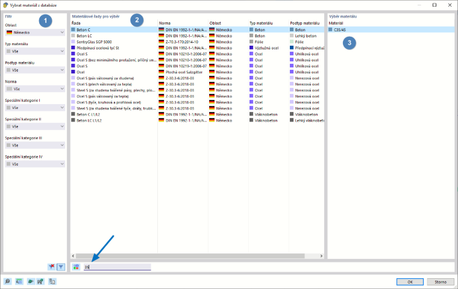Select Ocel S (pás válcovaný za studena) row
The width and height of the screenshot is (458, 289).
click(x=198, y=78)
